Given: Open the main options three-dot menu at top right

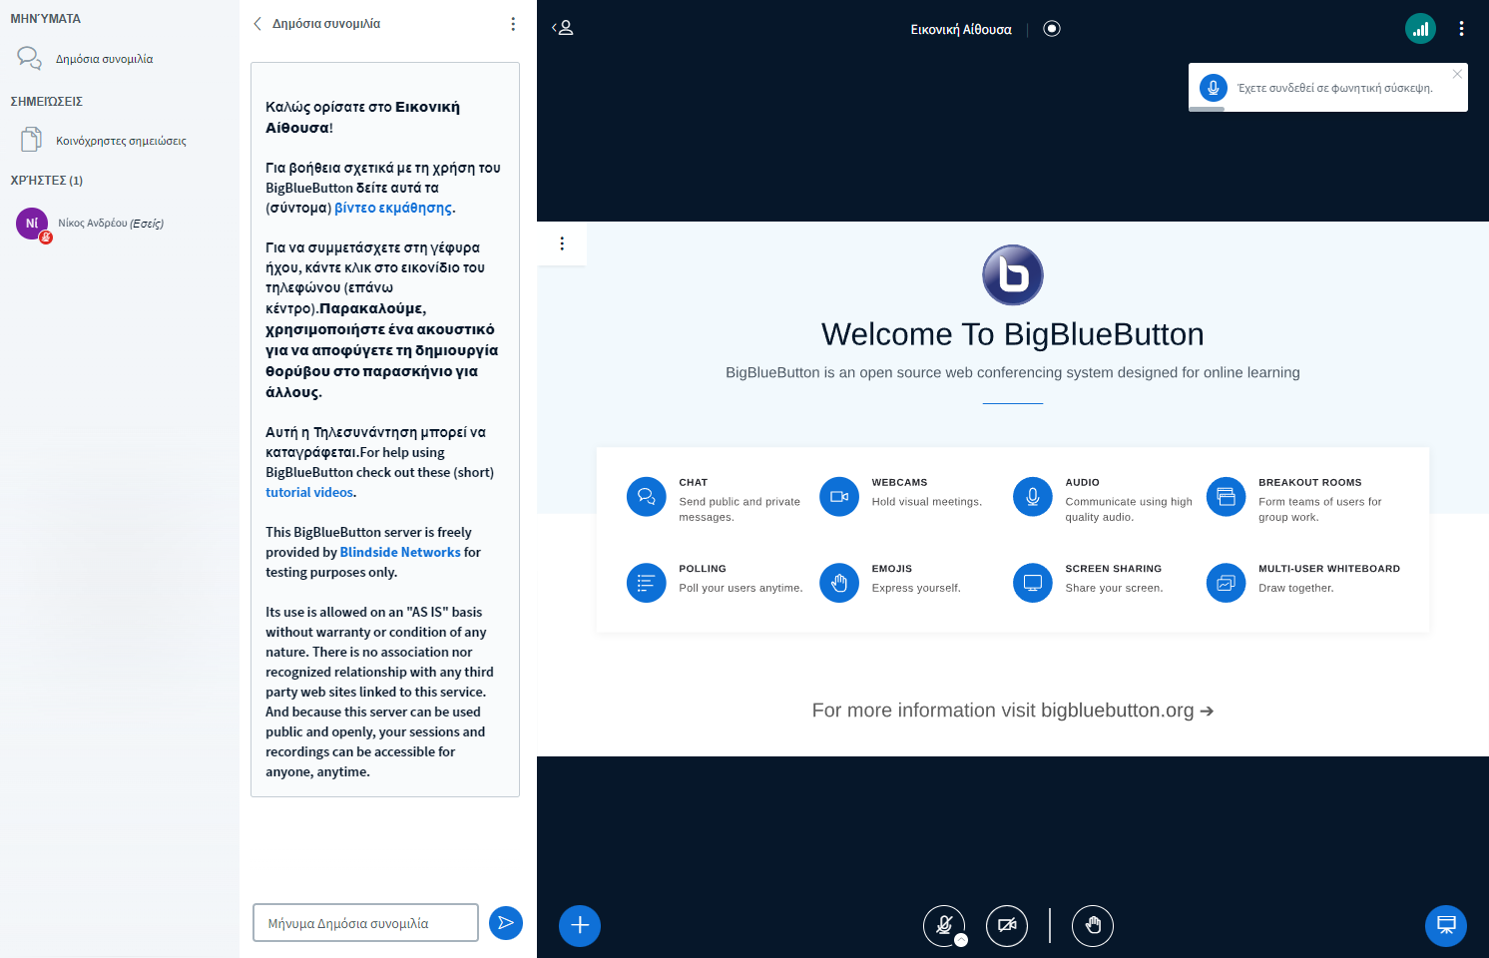Looking at the screenshot, I should point(1461,29).
